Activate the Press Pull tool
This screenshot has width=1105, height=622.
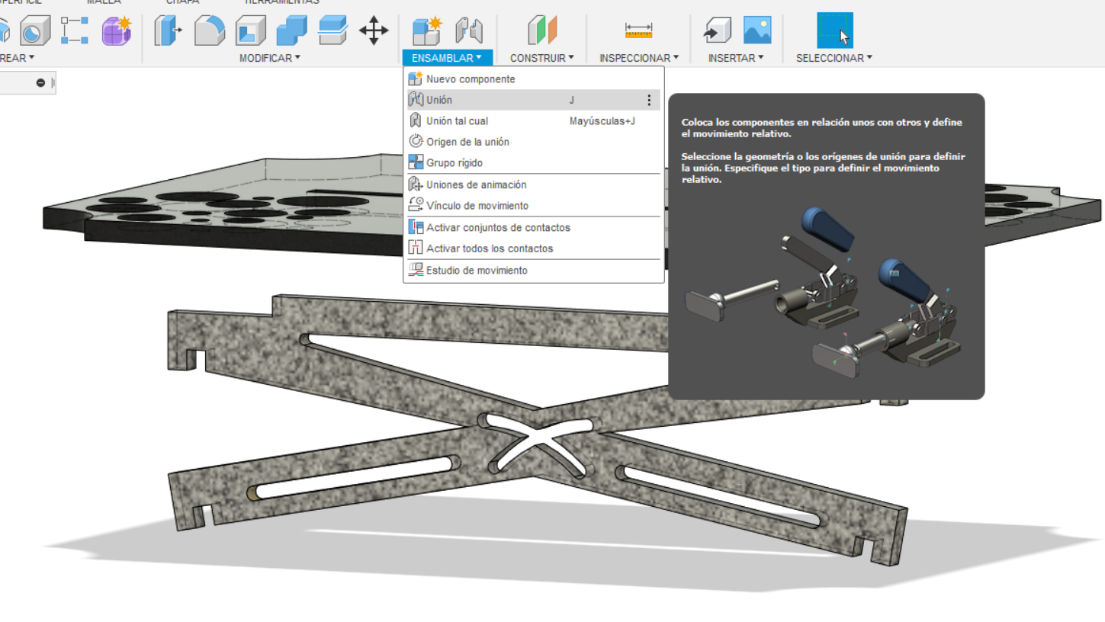click(168, 30)
